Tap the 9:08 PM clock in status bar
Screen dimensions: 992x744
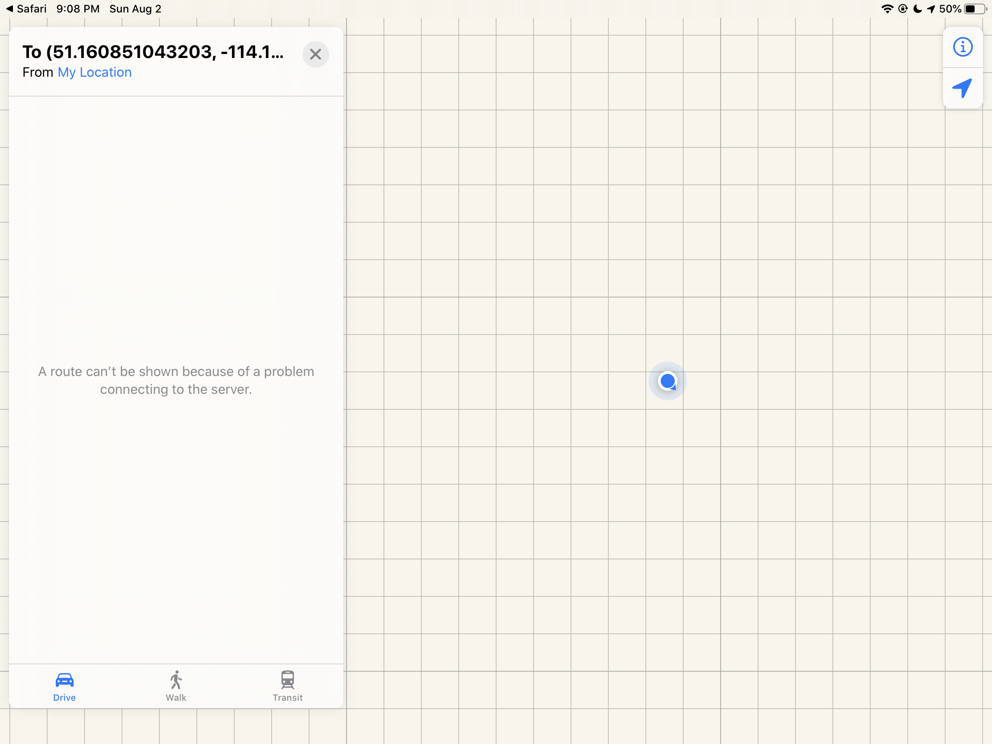(78, 9)
